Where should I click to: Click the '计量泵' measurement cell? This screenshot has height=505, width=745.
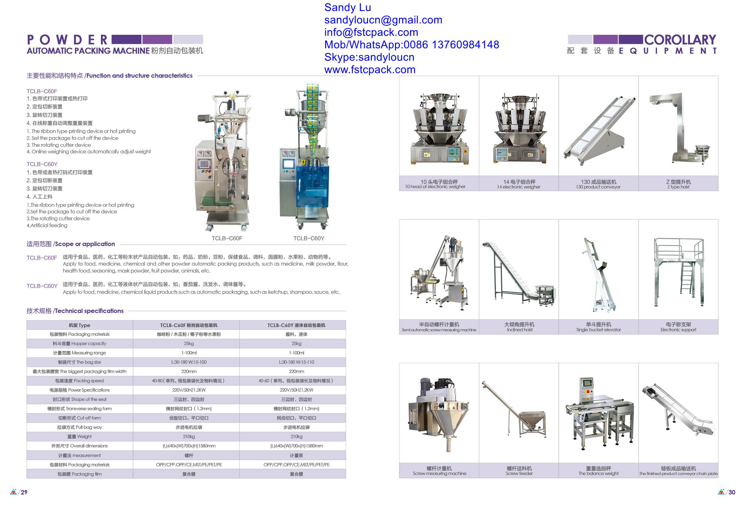click(x=296, y=455)
